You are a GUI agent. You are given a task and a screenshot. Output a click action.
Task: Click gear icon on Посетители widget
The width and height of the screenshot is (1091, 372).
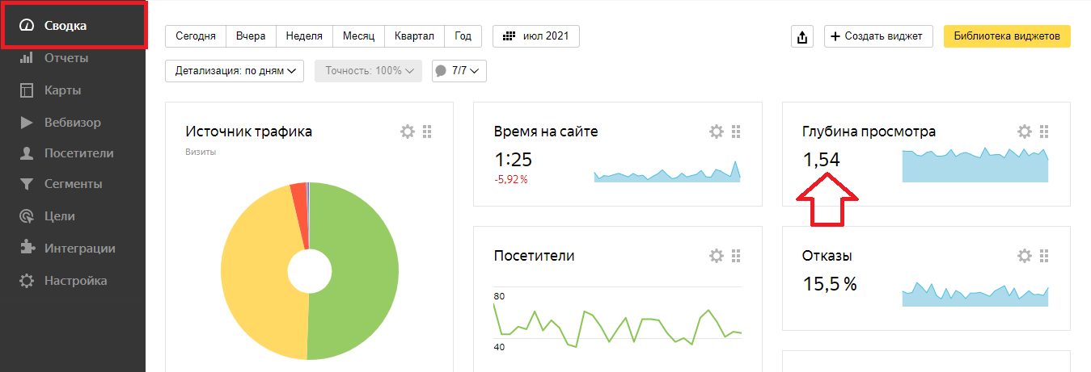pyautogui.click(x=716, y=256)
